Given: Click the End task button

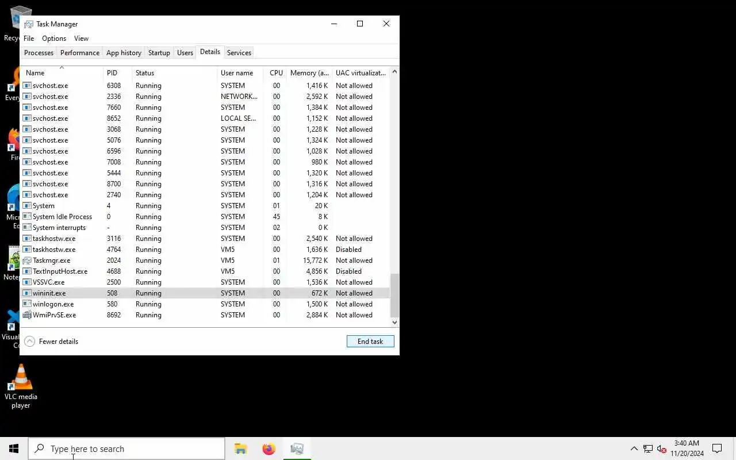Looking at the screenshot, I should [x=370, y=342].
